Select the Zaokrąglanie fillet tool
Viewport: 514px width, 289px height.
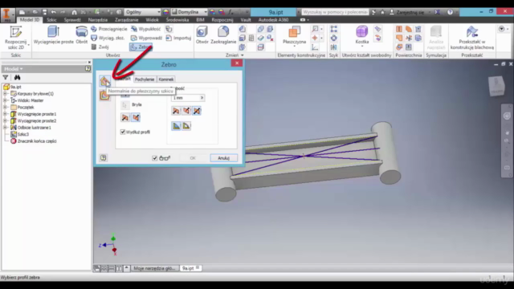tap(223, 35)
